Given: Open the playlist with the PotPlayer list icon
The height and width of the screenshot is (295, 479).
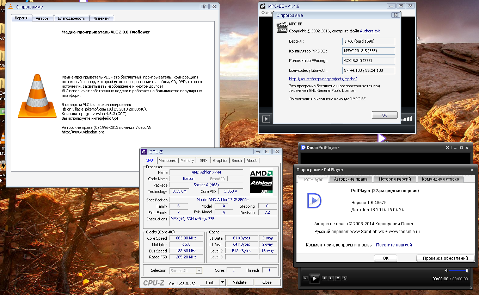Looking at the screenshot, I should click(338, 278).
